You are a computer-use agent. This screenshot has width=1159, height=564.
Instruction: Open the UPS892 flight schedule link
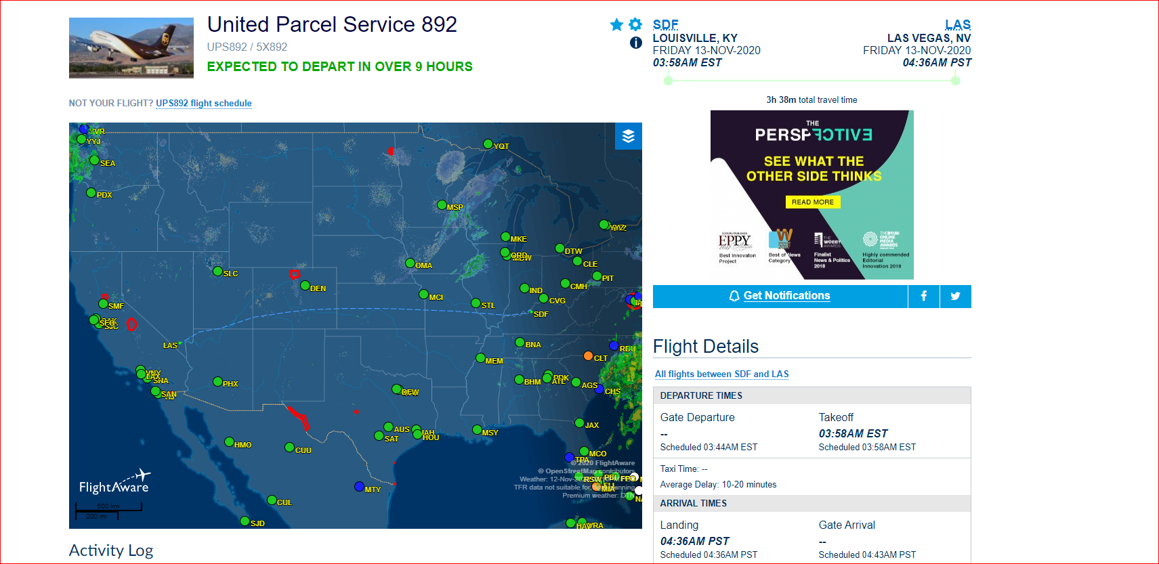[204, 104]
